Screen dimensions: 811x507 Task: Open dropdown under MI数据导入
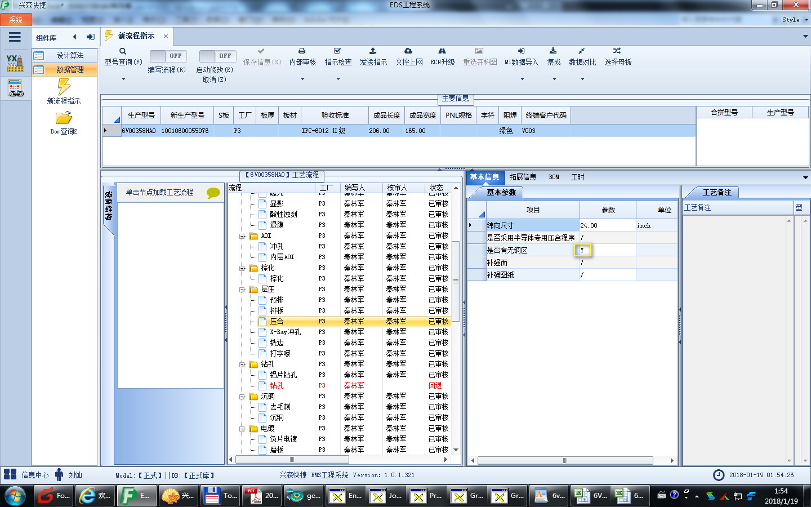coord(522,79)
